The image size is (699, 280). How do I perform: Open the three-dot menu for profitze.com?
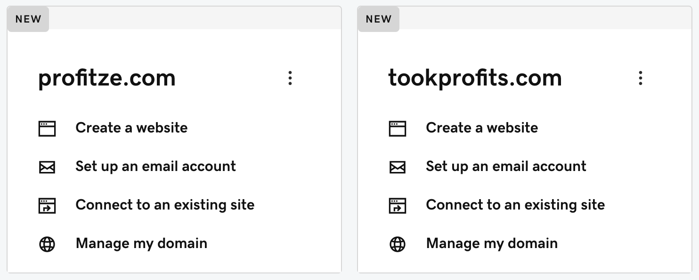290,78
